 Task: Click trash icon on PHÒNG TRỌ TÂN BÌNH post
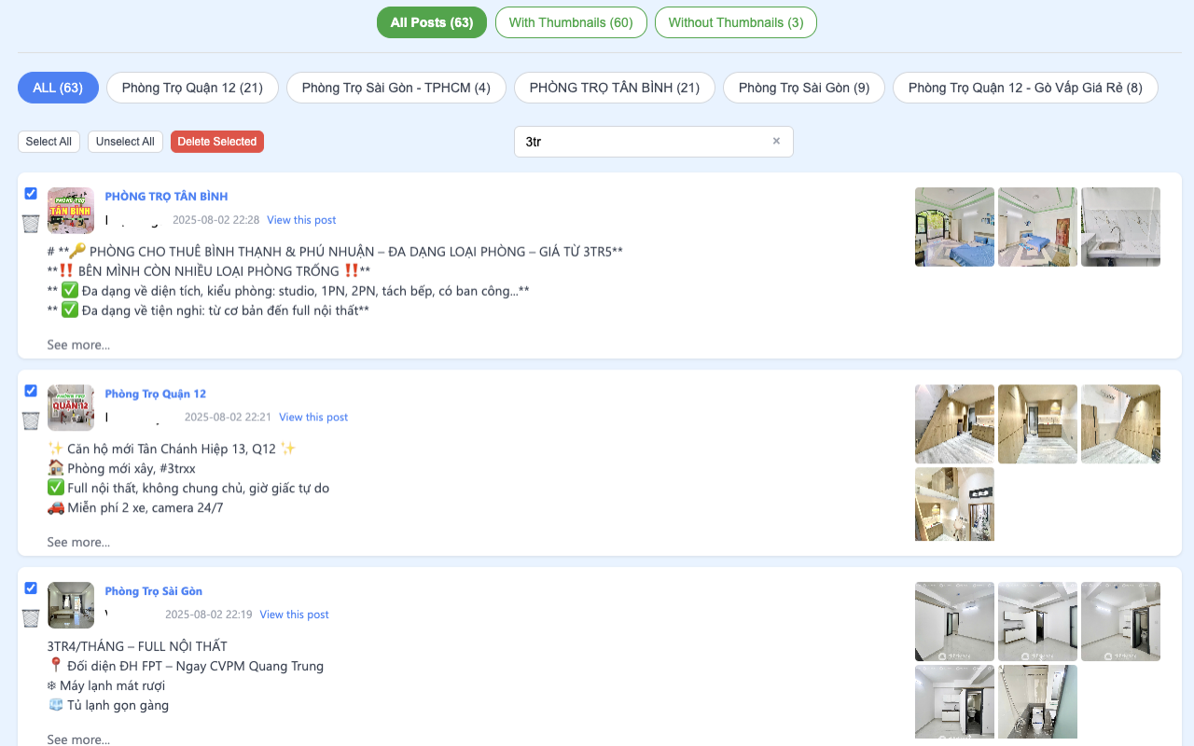point(31,224)
